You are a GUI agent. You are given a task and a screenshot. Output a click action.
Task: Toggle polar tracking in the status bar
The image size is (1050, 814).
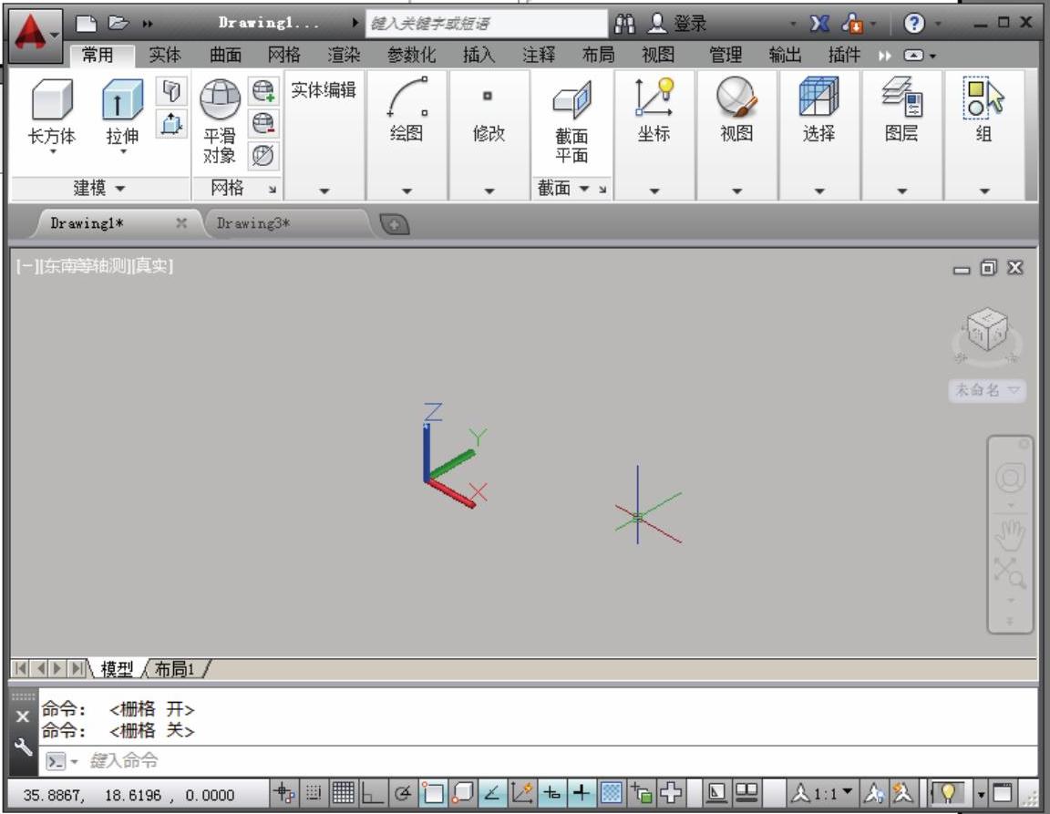[x=402, y=794]
